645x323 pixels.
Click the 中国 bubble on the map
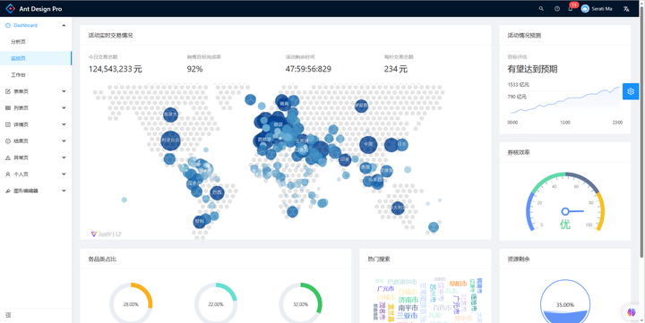click(x=368, y=144)
